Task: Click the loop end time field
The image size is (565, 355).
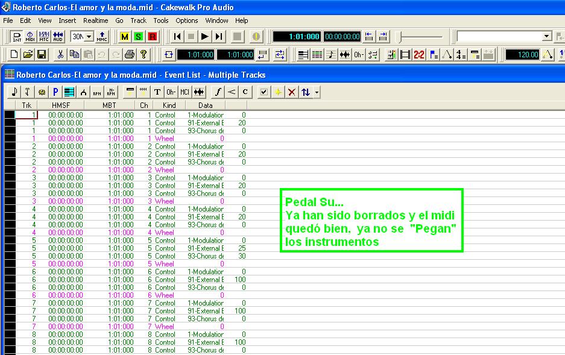Action: 236,55
